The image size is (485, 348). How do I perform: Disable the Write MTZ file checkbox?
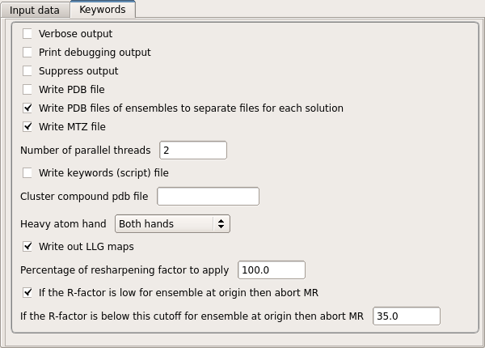click(28, 127)
